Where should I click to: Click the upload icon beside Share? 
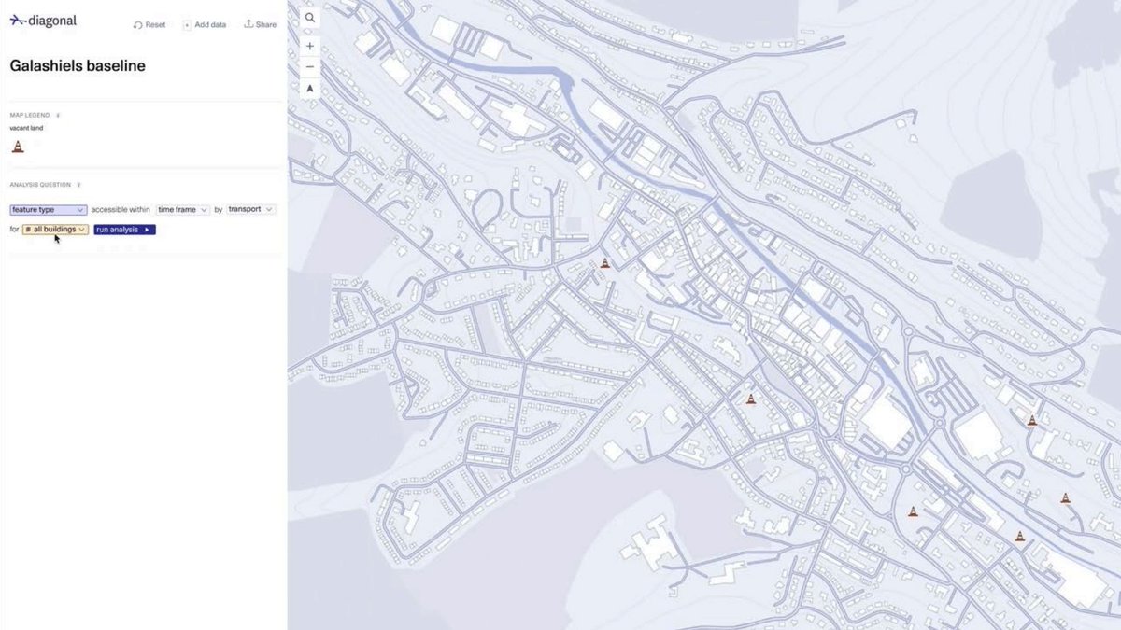tap(247, 24)
